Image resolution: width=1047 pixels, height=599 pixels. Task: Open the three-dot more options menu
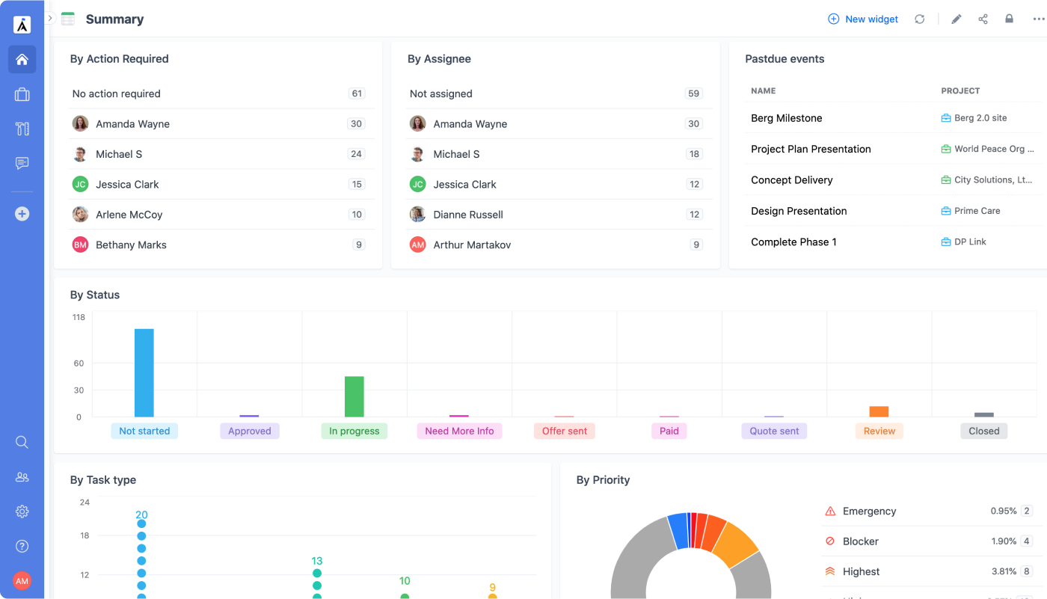coord(1039,19)
